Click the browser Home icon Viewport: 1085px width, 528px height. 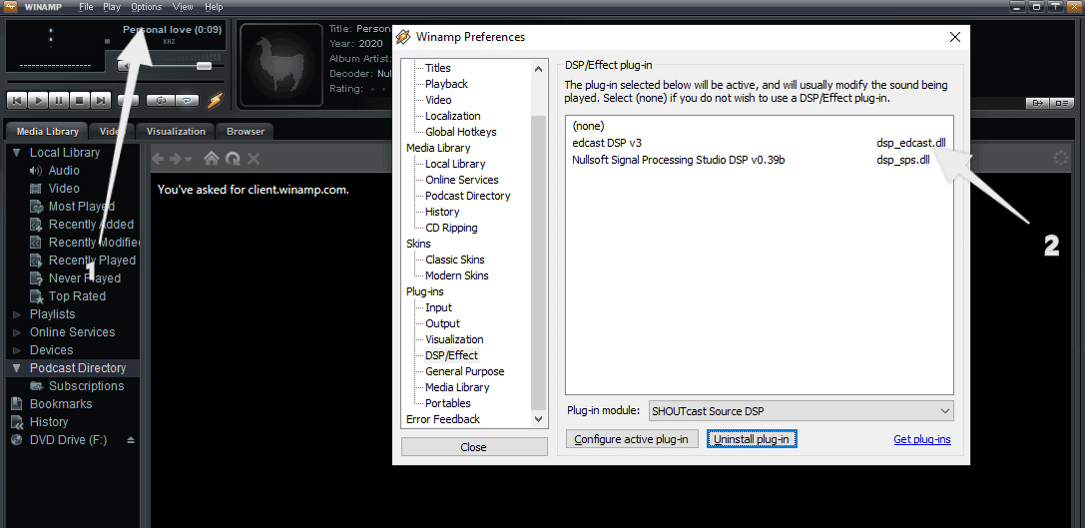pos(212,159)
